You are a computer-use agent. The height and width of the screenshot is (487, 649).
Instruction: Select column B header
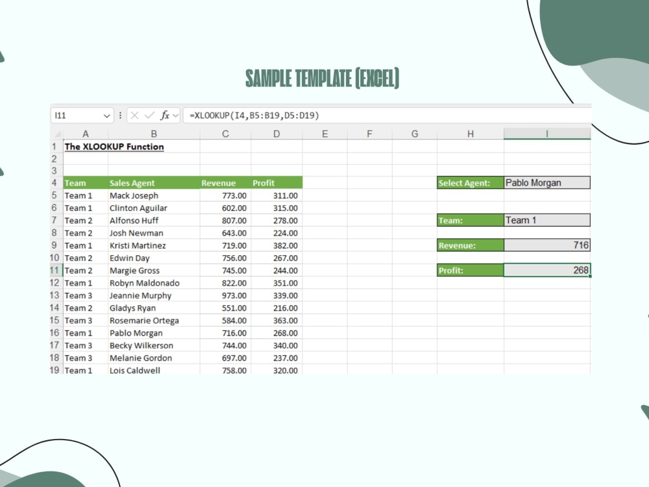coord(154,134)
